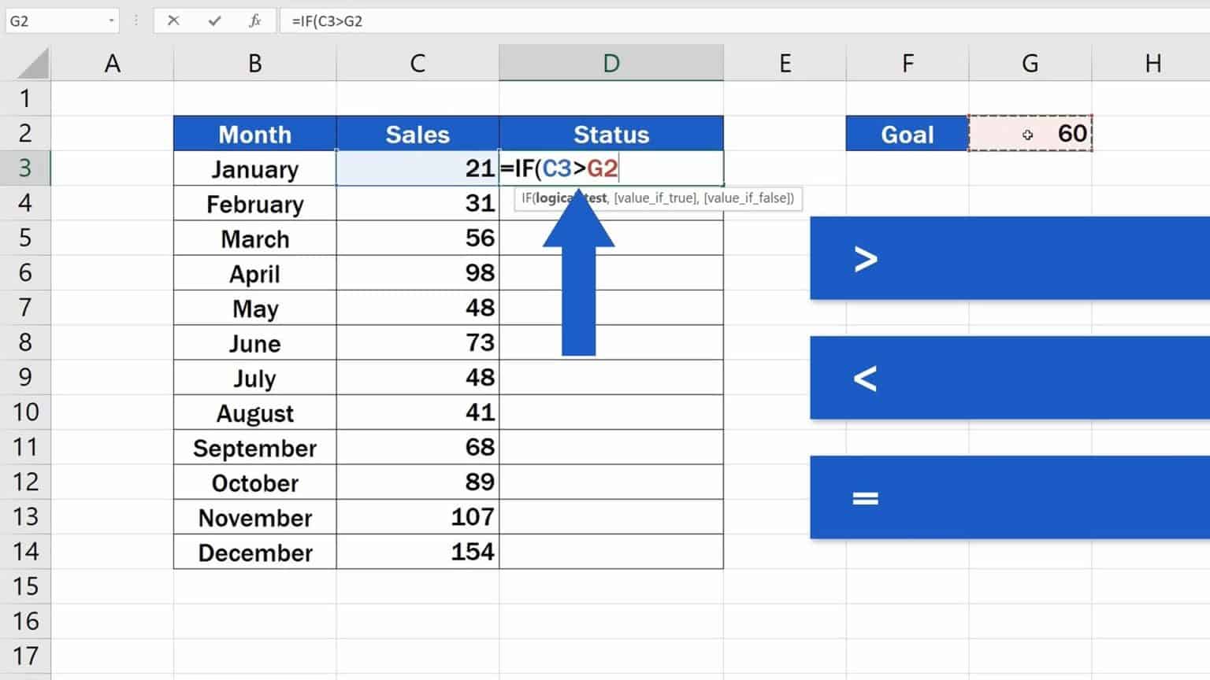Click the Enter checkmark to confirm the formula

214,21
